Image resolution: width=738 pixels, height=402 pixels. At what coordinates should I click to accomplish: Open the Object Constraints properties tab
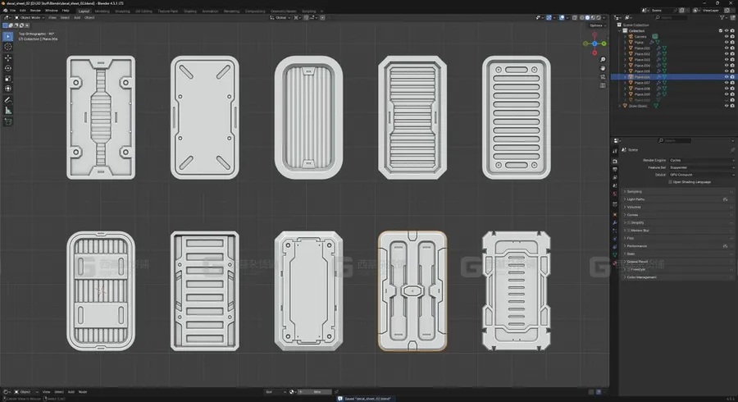(x=615, y=247)
